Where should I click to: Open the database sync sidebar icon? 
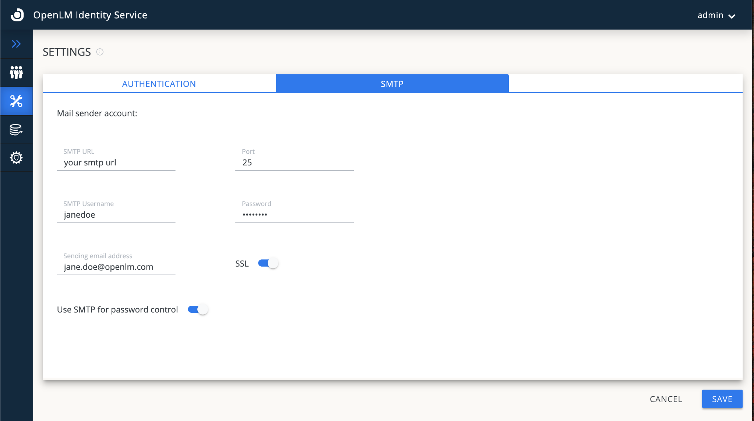coord(16,130)
